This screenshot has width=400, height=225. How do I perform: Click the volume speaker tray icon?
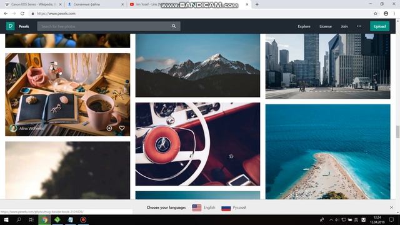coord(337,219)
